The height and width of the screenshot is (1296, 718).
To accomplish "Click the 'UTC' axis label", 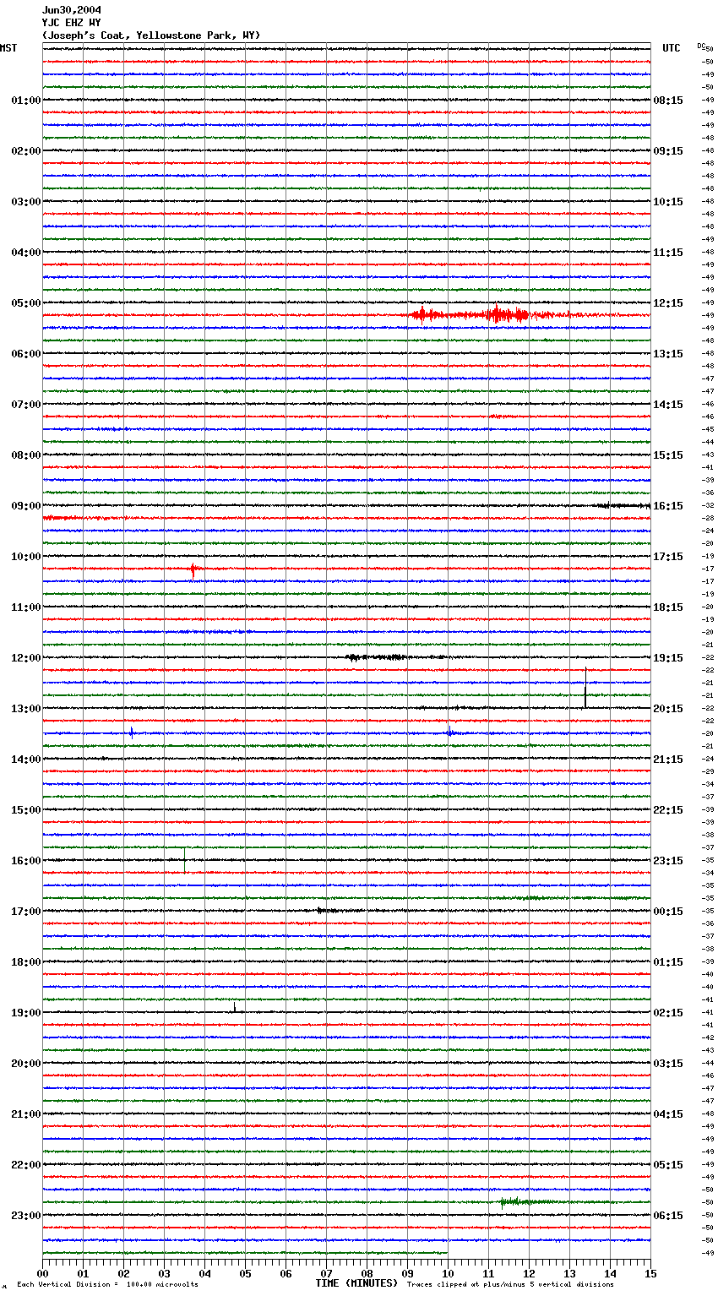I will coord(672,48).
